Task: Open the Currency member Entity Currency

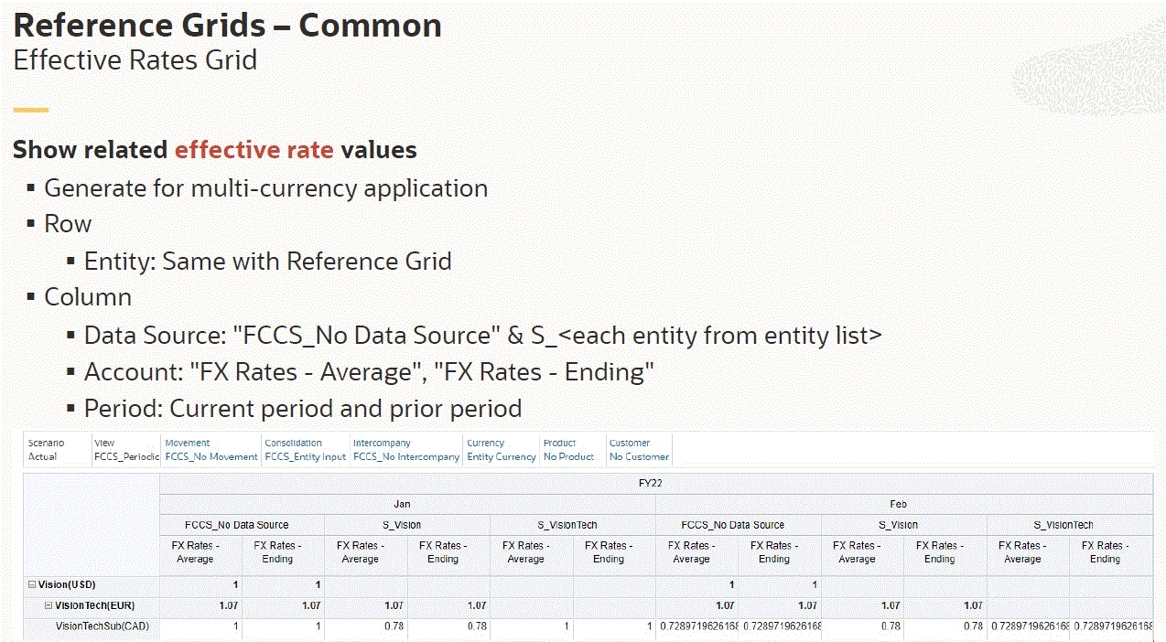Action: (x=502, y=456)
